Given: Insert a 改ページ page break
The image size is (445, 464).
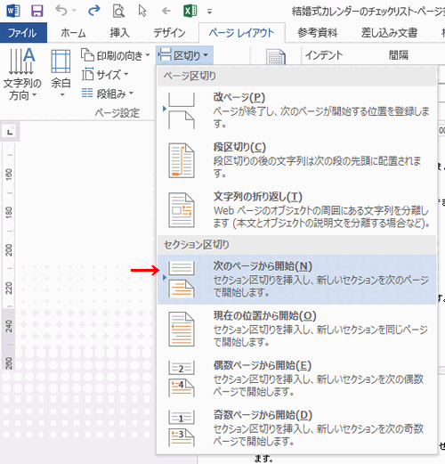Looking at the screenshot, I should click(x=297, y=110).
